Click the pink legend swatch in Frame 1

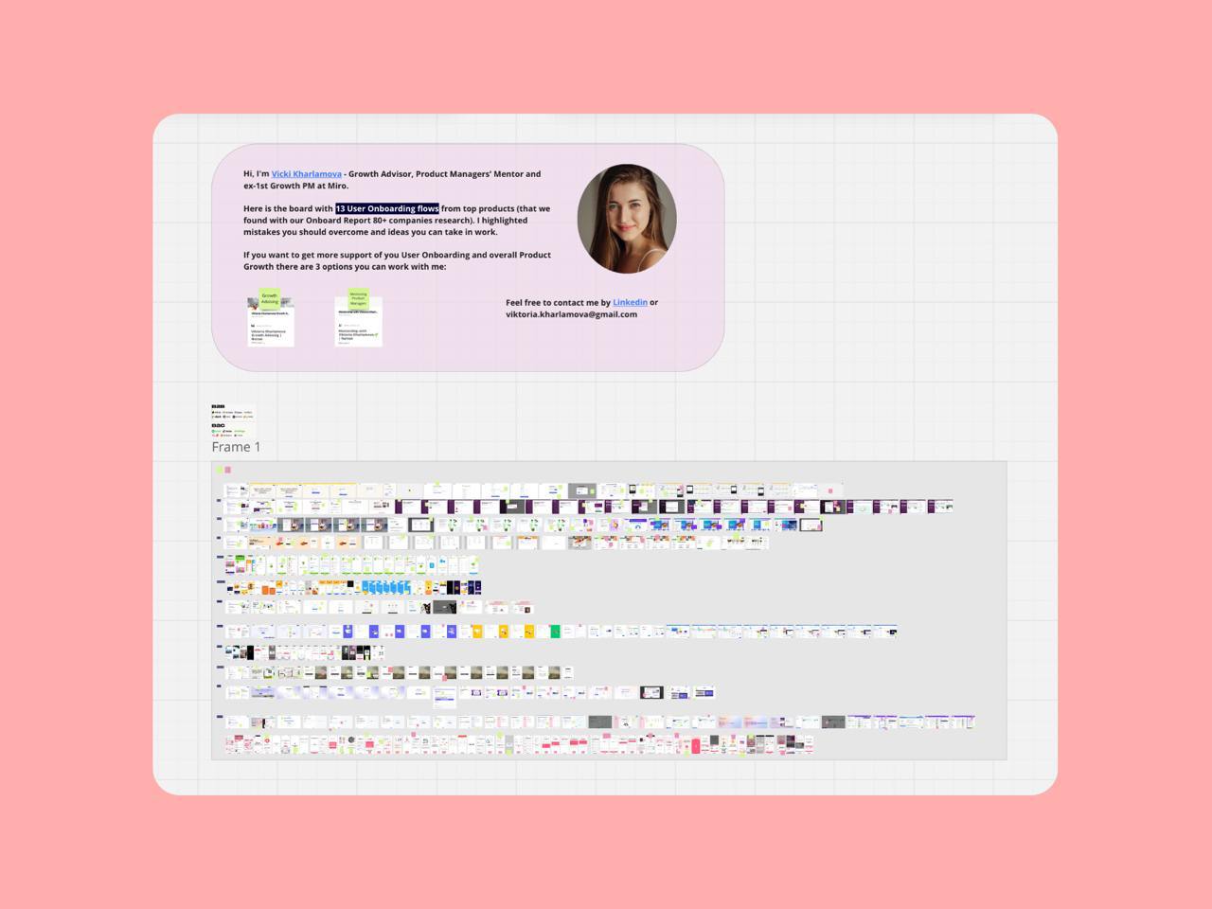point(228,470)
